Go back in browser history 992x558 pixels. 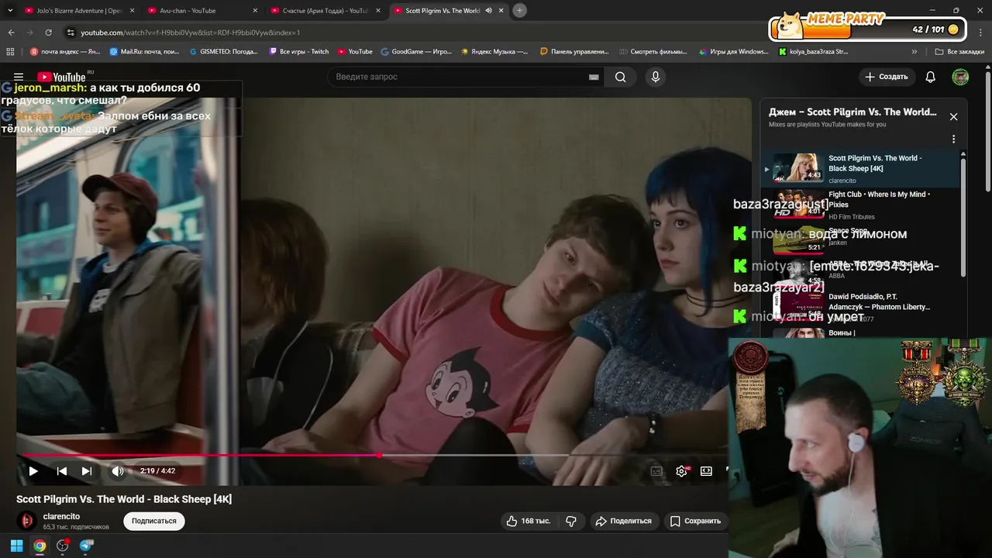[x=11, y=33]
